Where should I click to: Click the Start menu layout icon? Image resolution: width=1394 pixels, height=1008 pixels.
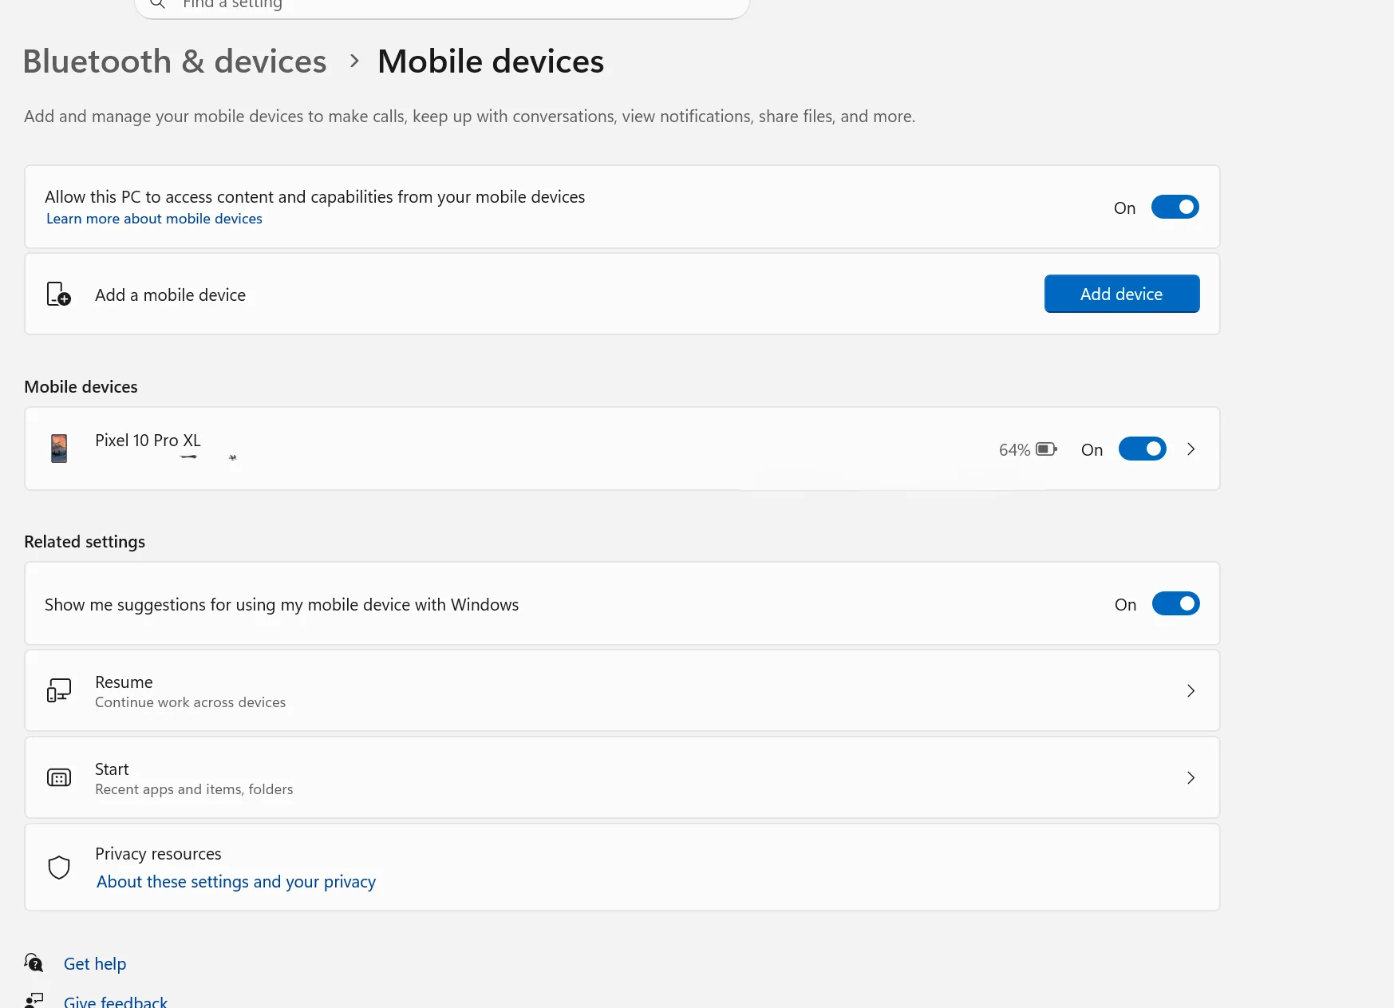[59, 777]
